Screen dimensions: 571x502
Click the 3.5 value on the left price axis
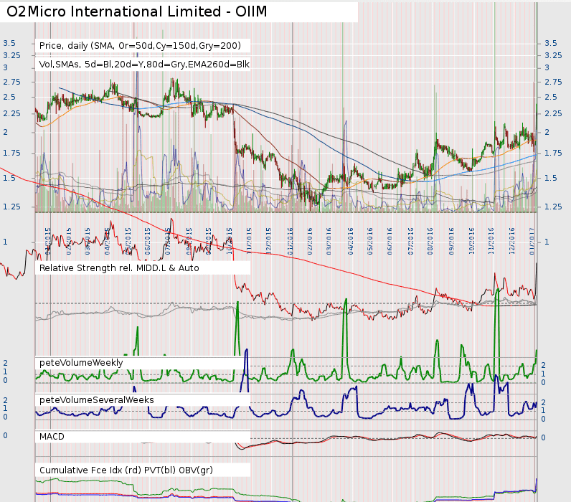(9, 43)
